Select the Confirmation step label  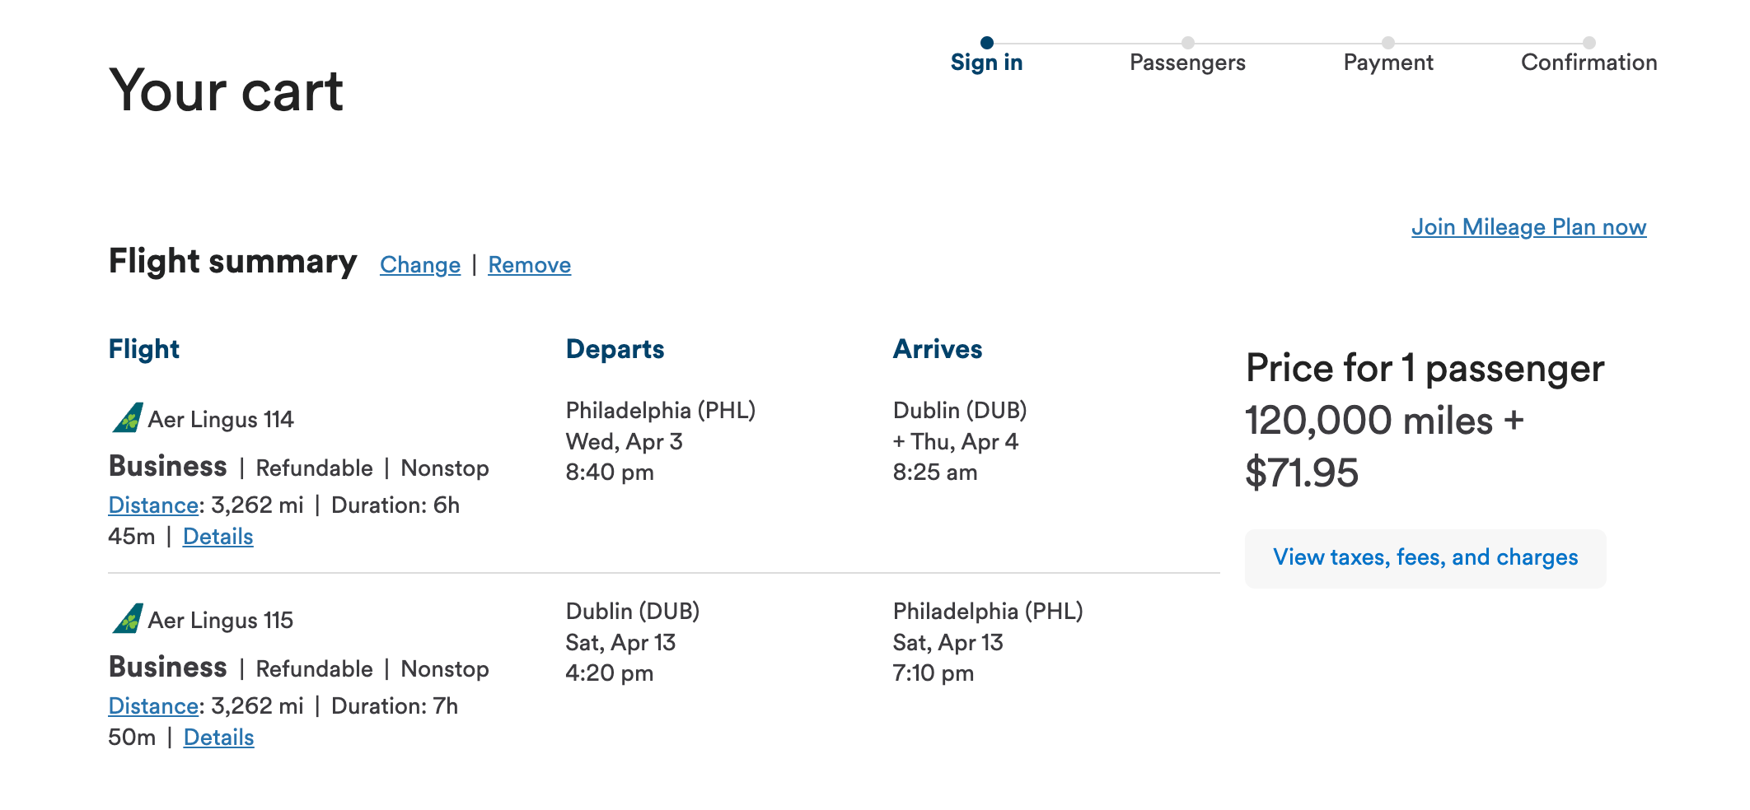(x=1589, y=63)
